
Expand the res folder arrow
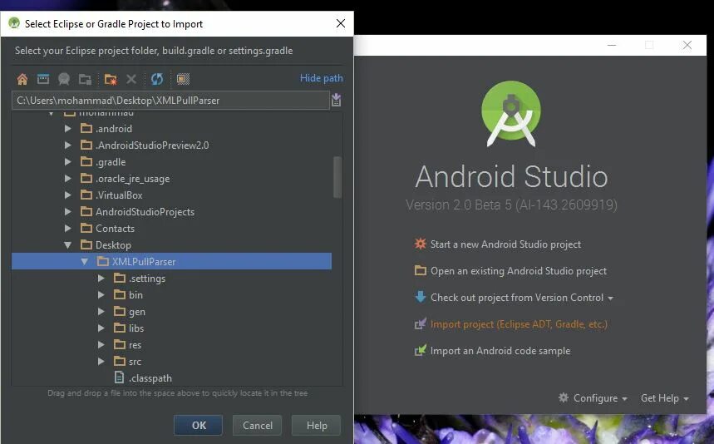coord(101,345)
